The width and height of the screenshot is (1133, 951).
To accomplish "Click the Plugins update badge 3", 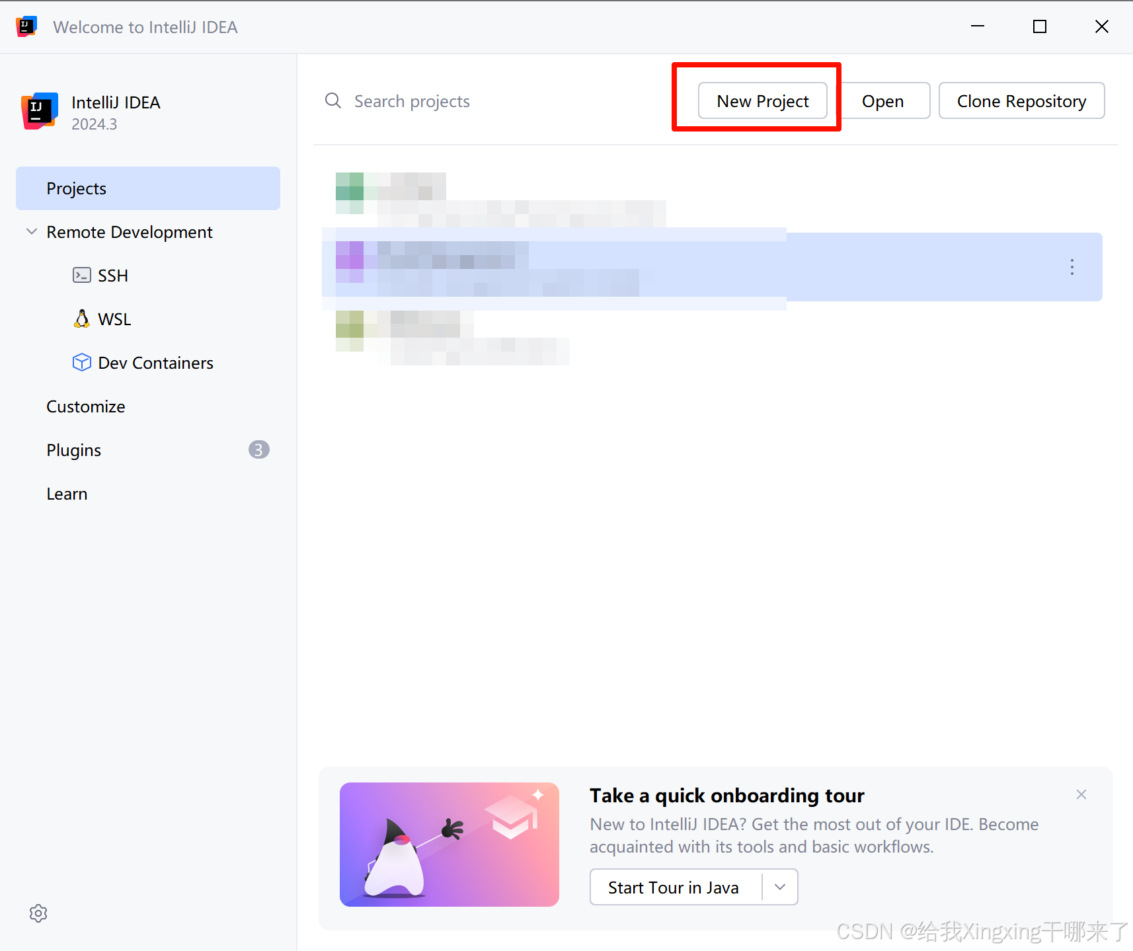I will tap(258, 449).
